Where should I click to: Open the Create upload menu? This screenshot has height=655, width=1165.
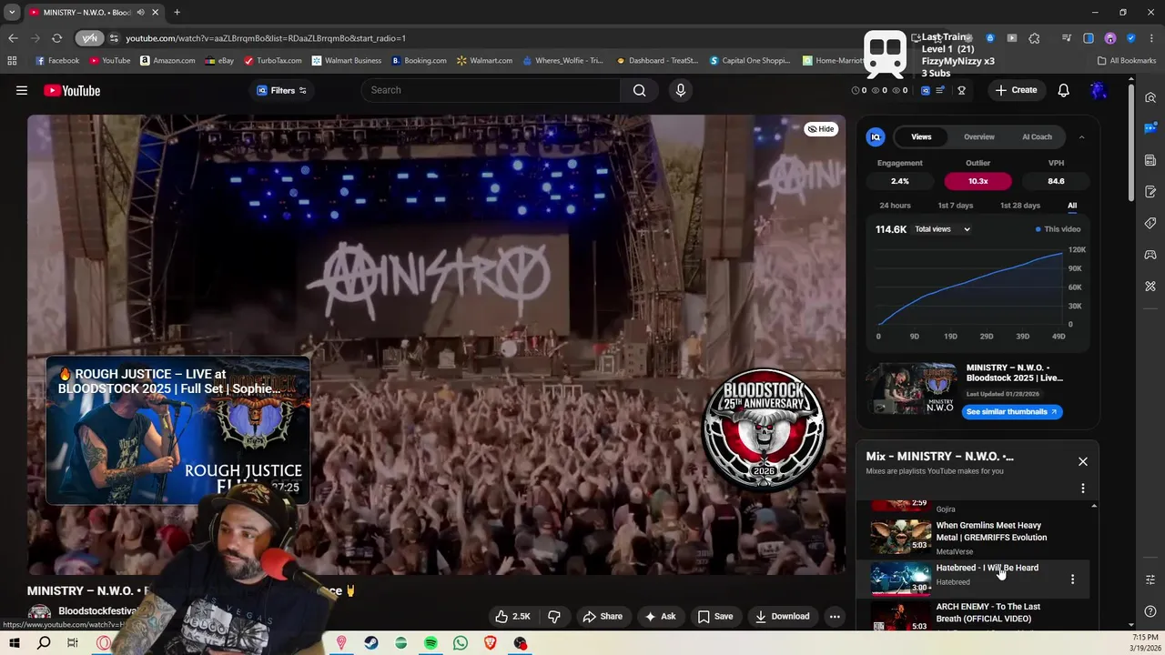click(x=1016, y=90)
